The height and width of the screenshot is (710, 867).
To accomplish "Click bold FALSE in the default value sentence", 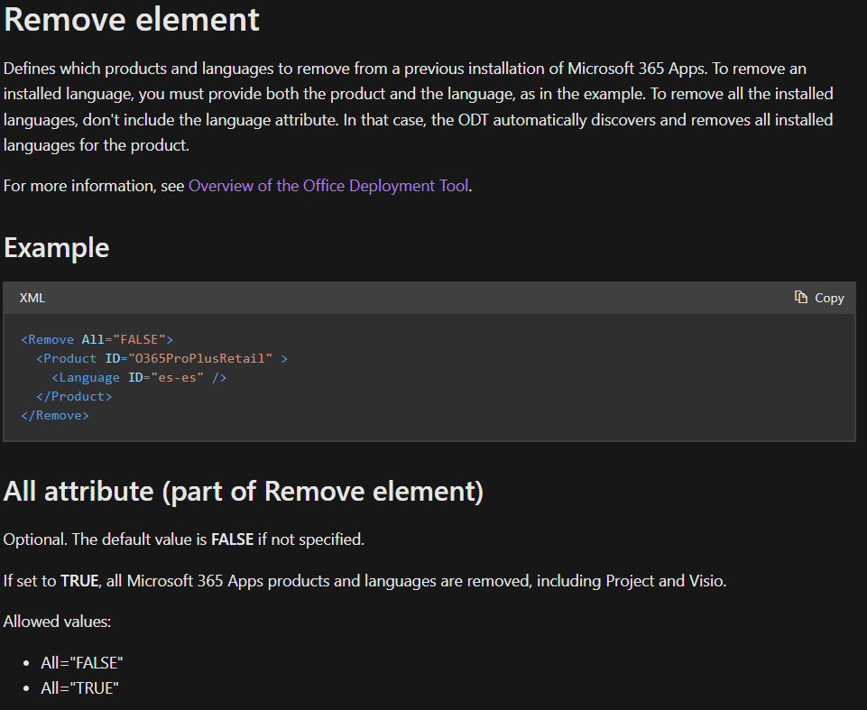I will 232,539.
